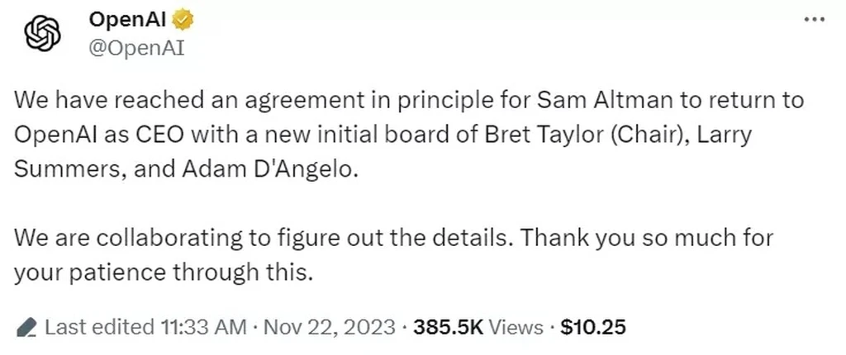
Task: Click the 385.5K view count number
Action: click(448, 327)
